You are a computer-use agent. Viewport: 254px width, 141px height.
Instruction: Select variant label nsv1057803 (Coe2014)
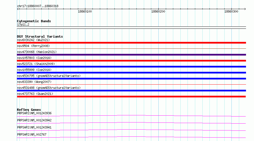pos(34,58)
